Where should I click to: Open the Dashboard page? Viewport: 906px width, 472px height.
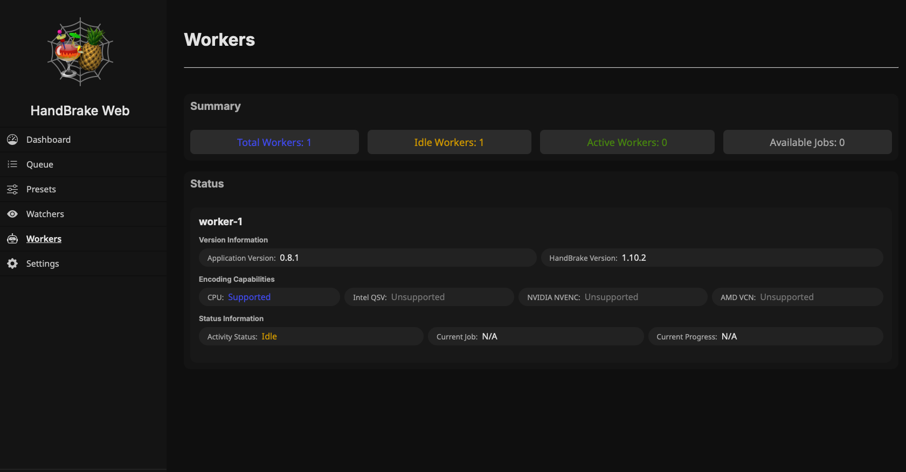(49, 140)
